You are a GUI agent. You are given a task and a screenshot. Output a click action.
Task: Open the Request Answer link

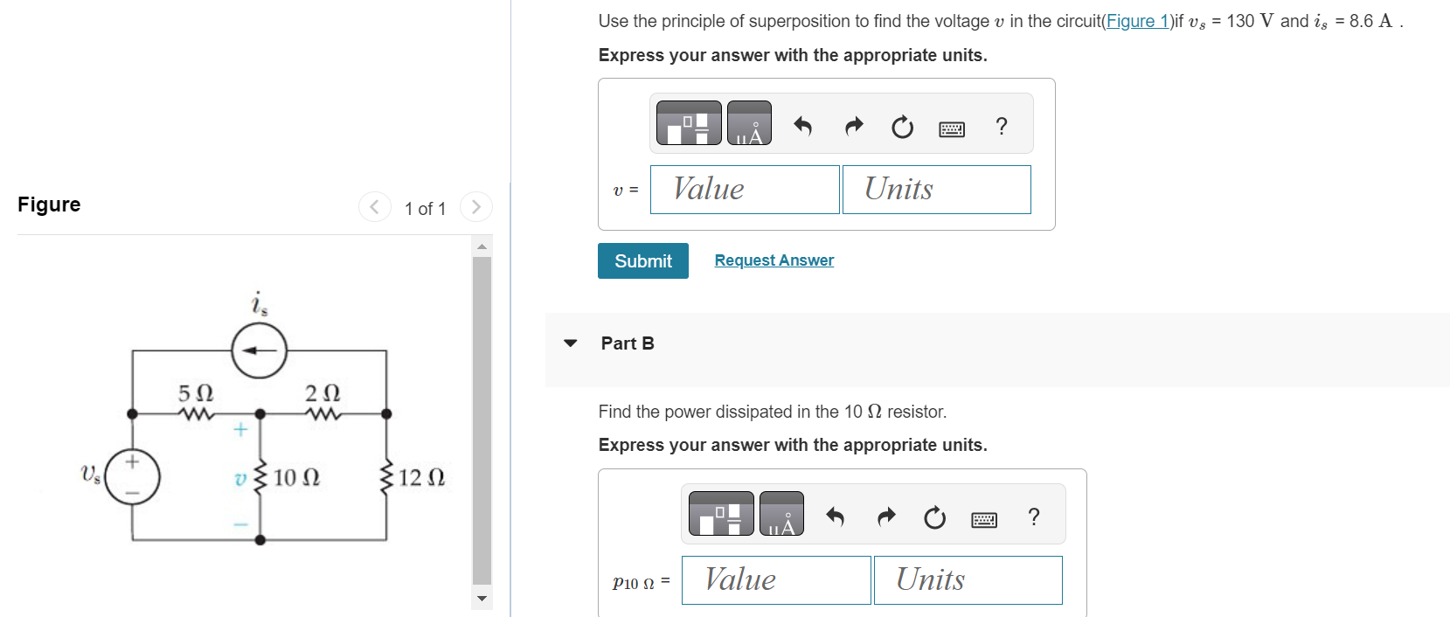click(x=773, y=260)
